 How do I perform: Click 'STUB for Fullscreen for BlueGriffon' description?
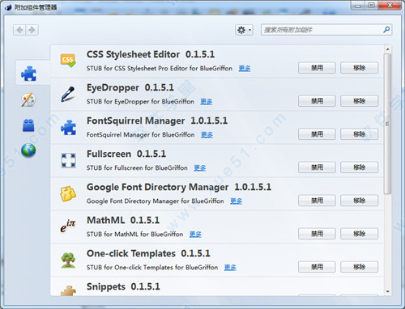pyautogui.click(x=137, y=168)
